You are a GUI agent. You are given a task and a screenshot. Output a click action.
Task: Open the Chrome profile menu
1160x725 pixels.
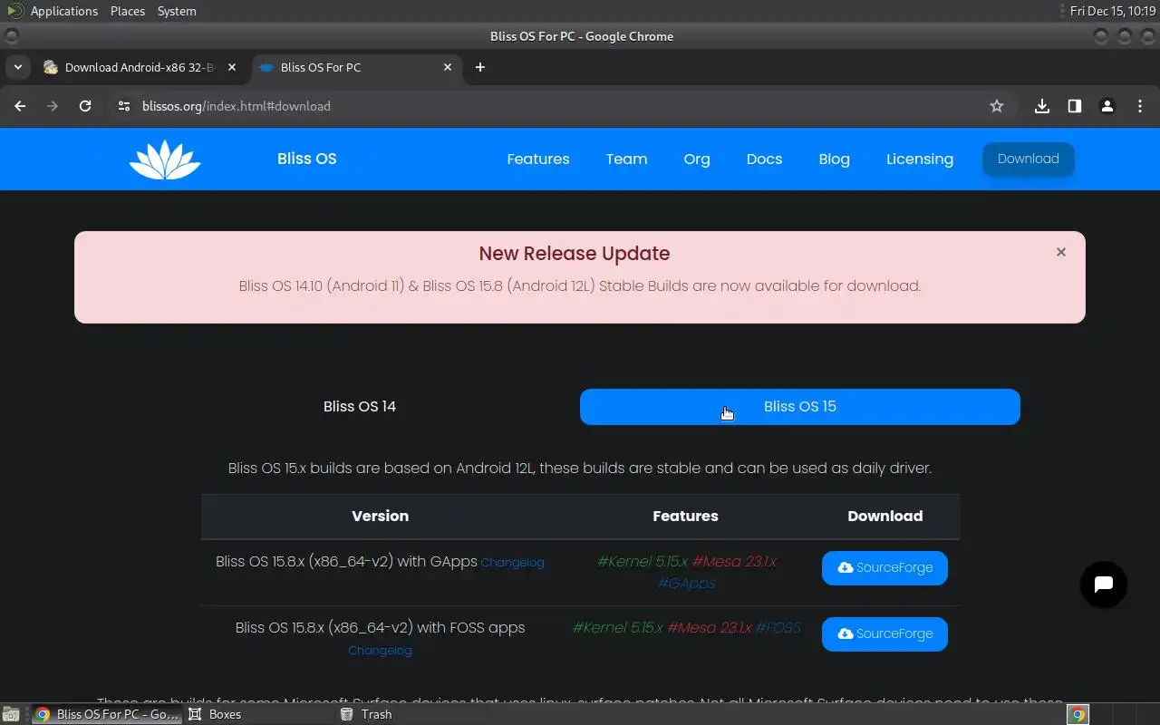(x=1107, y=106)
